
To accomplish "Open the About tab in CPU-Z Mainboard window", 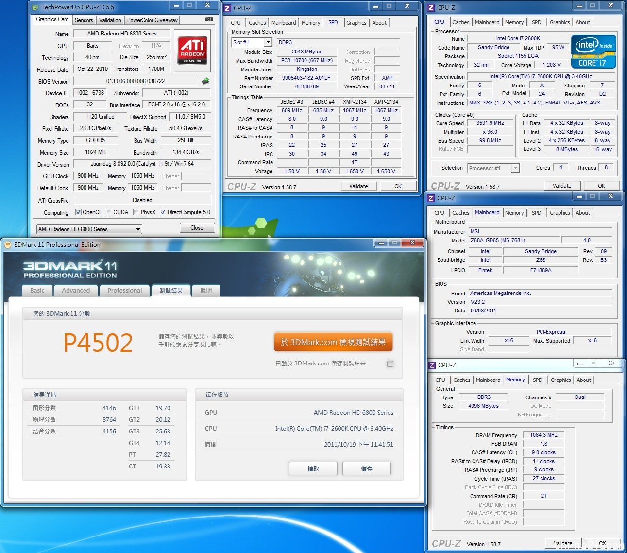I will 583,213.
